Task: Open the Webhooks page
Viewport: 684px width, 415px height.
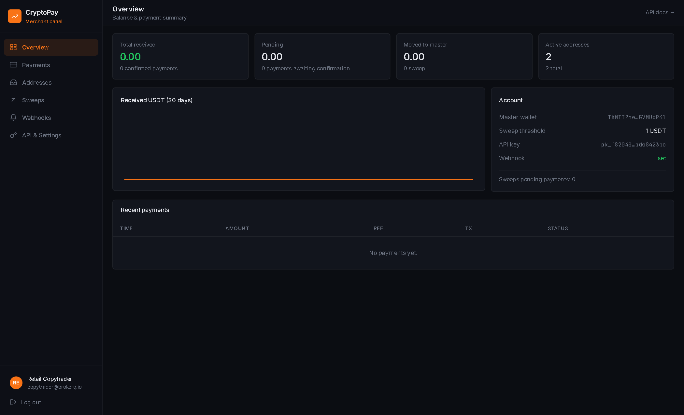Action: 51,118
